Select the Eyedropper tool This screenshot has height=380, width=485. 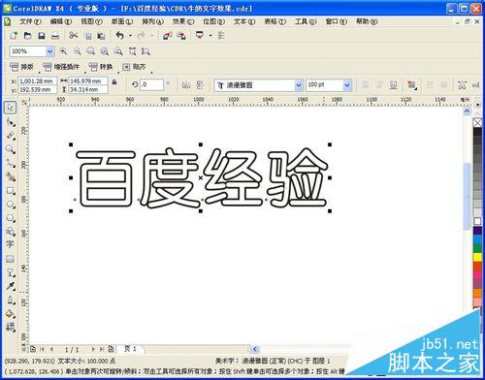click(11, 286)
